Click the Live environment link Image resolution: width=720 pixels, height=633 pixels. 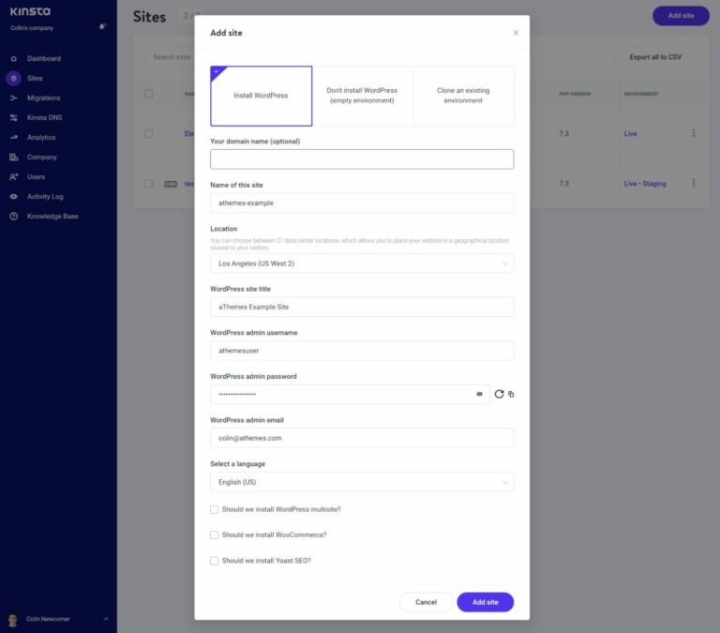click(630, 134)
